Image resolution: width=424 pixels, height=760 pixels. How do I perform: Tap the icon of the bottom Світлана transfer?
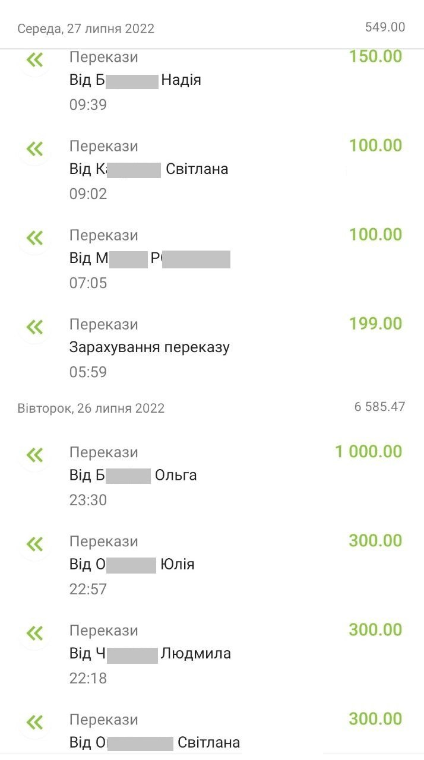pyautogui.click(x=35, y=723)
